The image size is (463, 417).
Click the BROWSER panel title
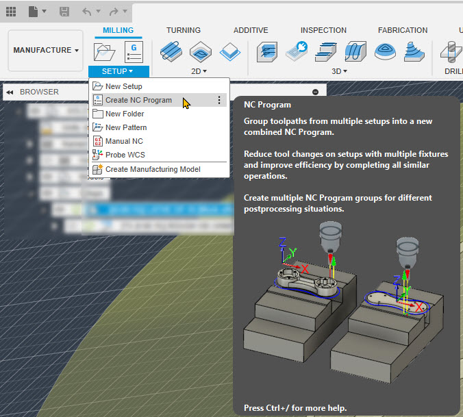39,92
